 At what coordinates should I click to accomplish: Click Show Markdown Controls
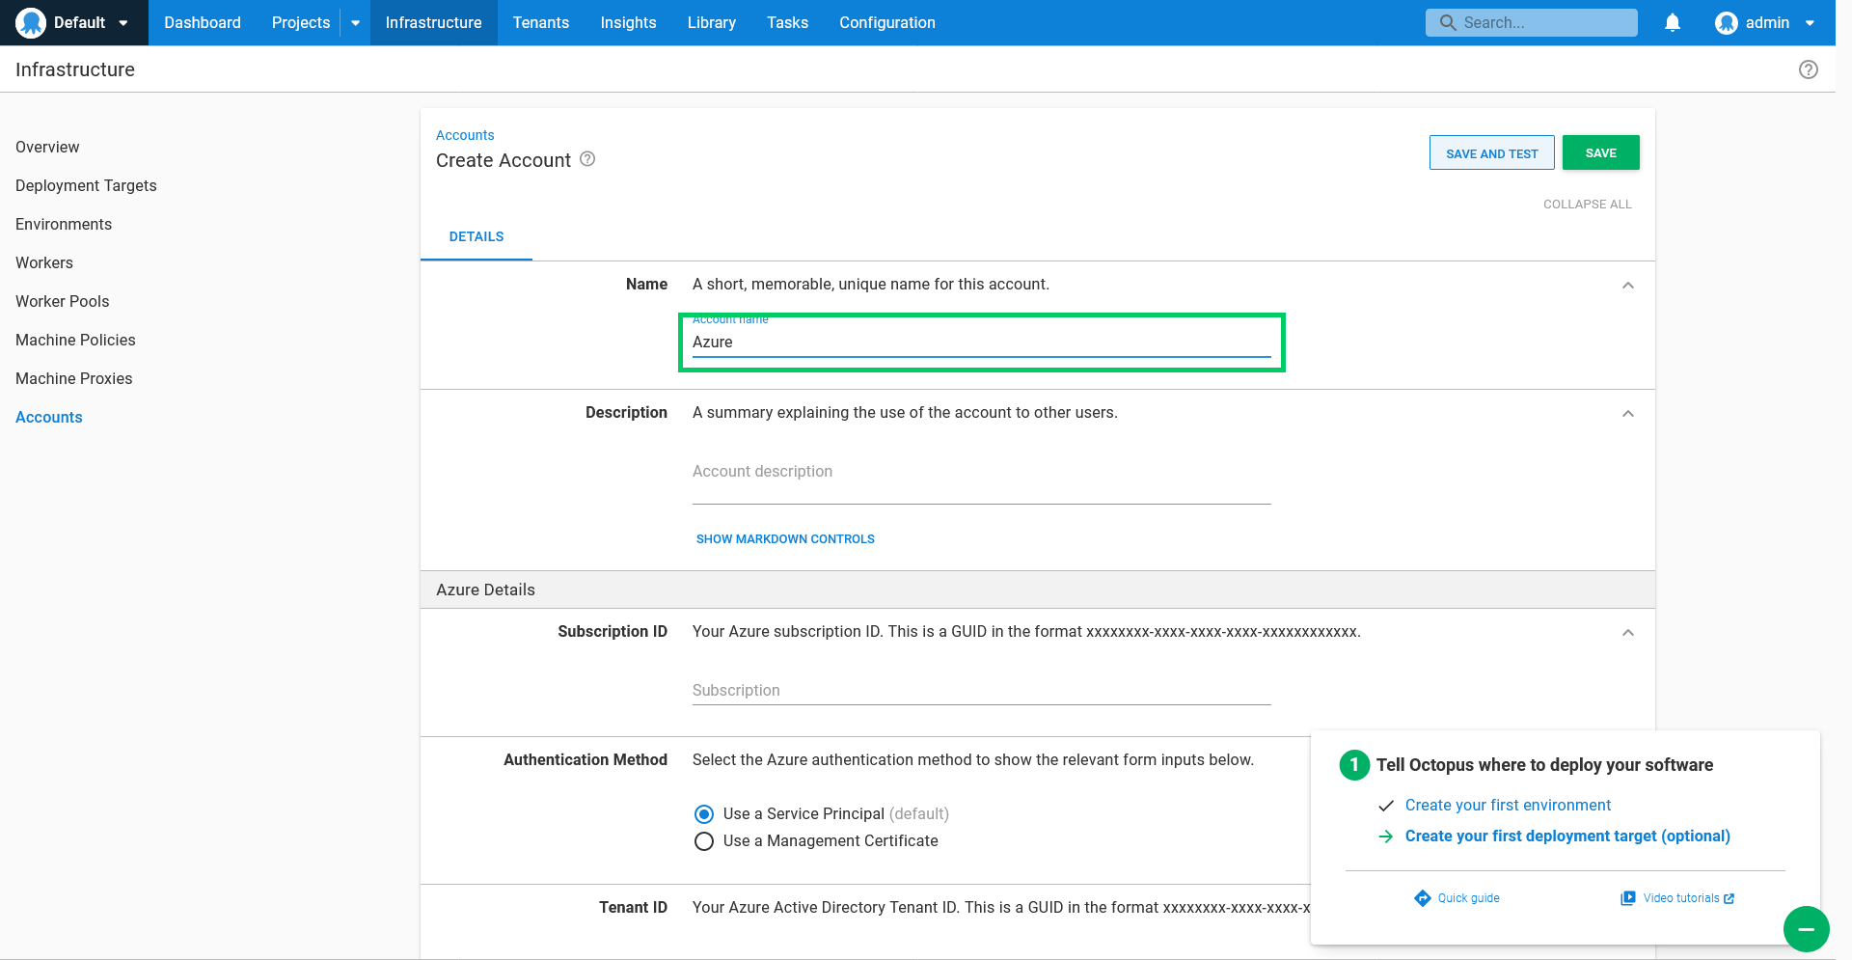[785, 539]
